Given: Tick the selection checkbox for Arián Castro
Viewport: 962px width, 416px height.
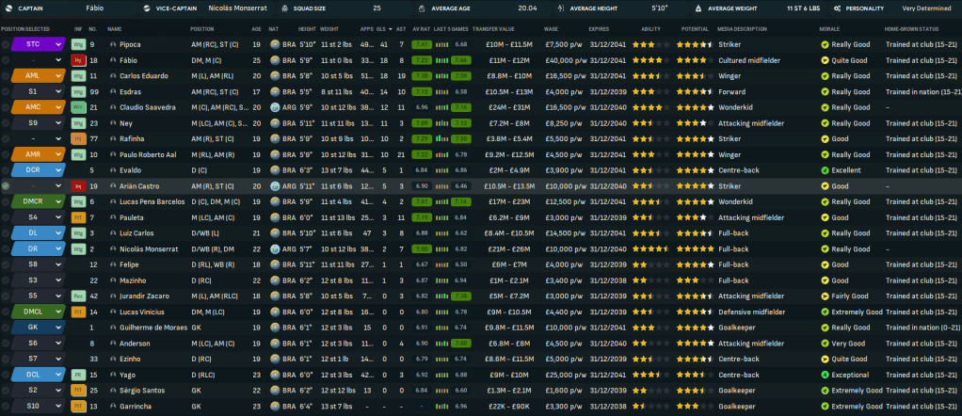Looking at the screenshot, I should tap(7, 186).
